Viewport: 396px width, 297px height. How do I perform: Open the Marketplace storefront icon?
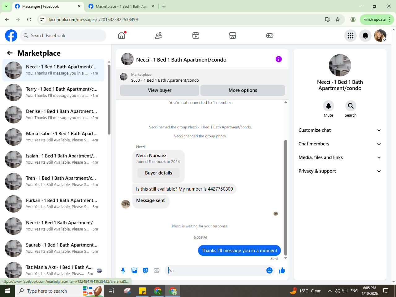click(x=233, y=36)
